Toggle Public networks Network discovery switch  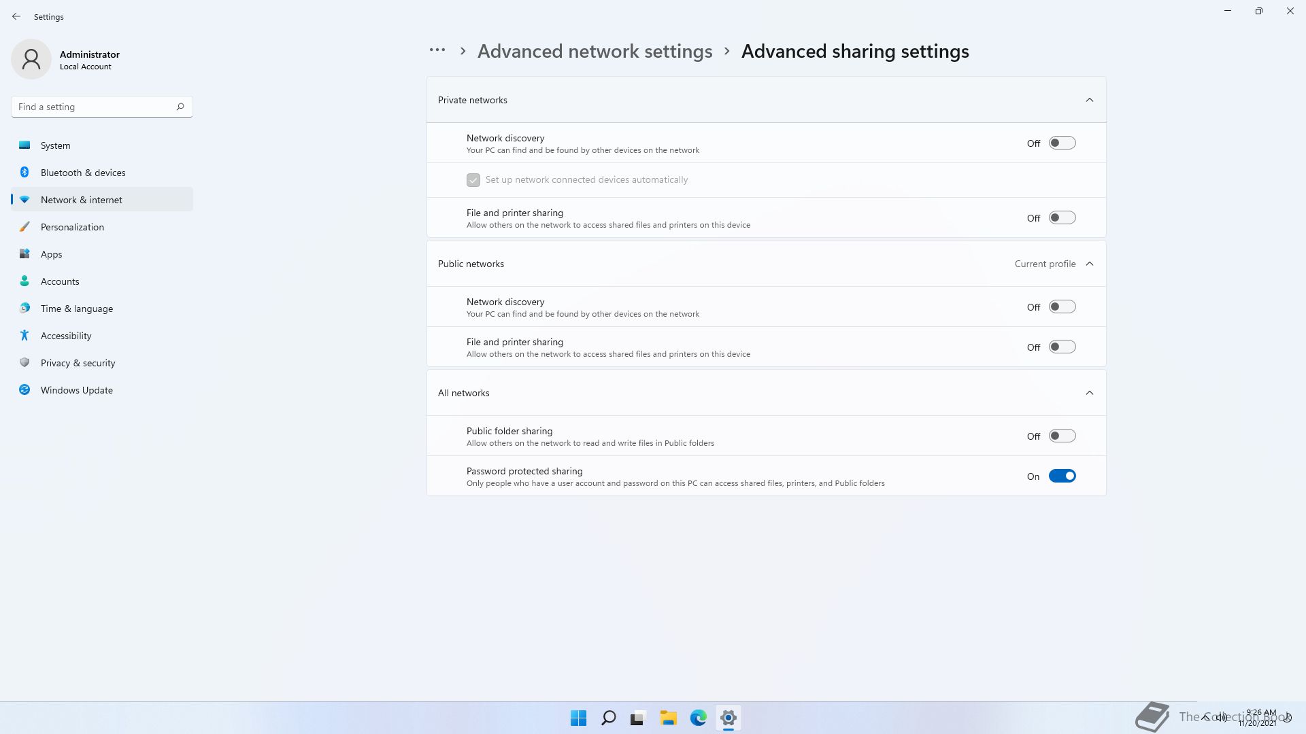(1062, 307)
